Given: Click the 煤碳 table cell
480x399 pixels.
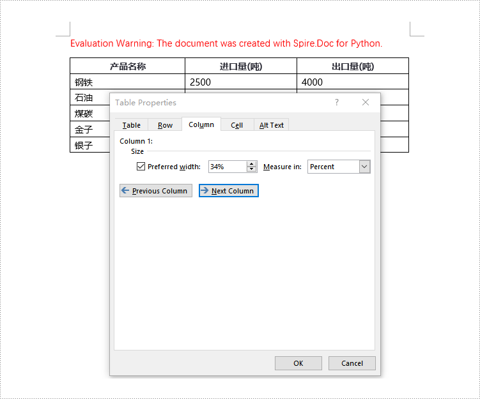Looking at the screenshot, I should coord(89,114).
